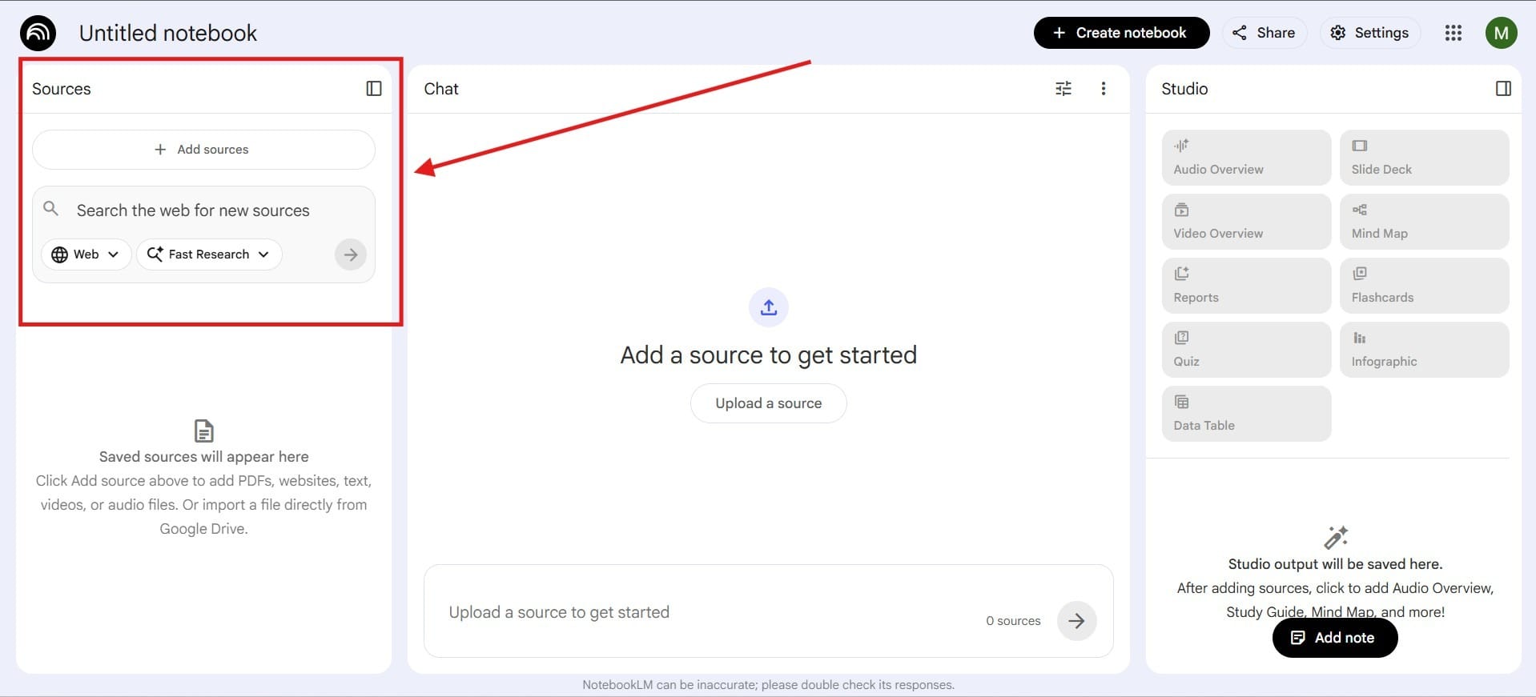The image size is (1536, 697).
Task: Click the saved sources document icon
Action: click(204, 431)
